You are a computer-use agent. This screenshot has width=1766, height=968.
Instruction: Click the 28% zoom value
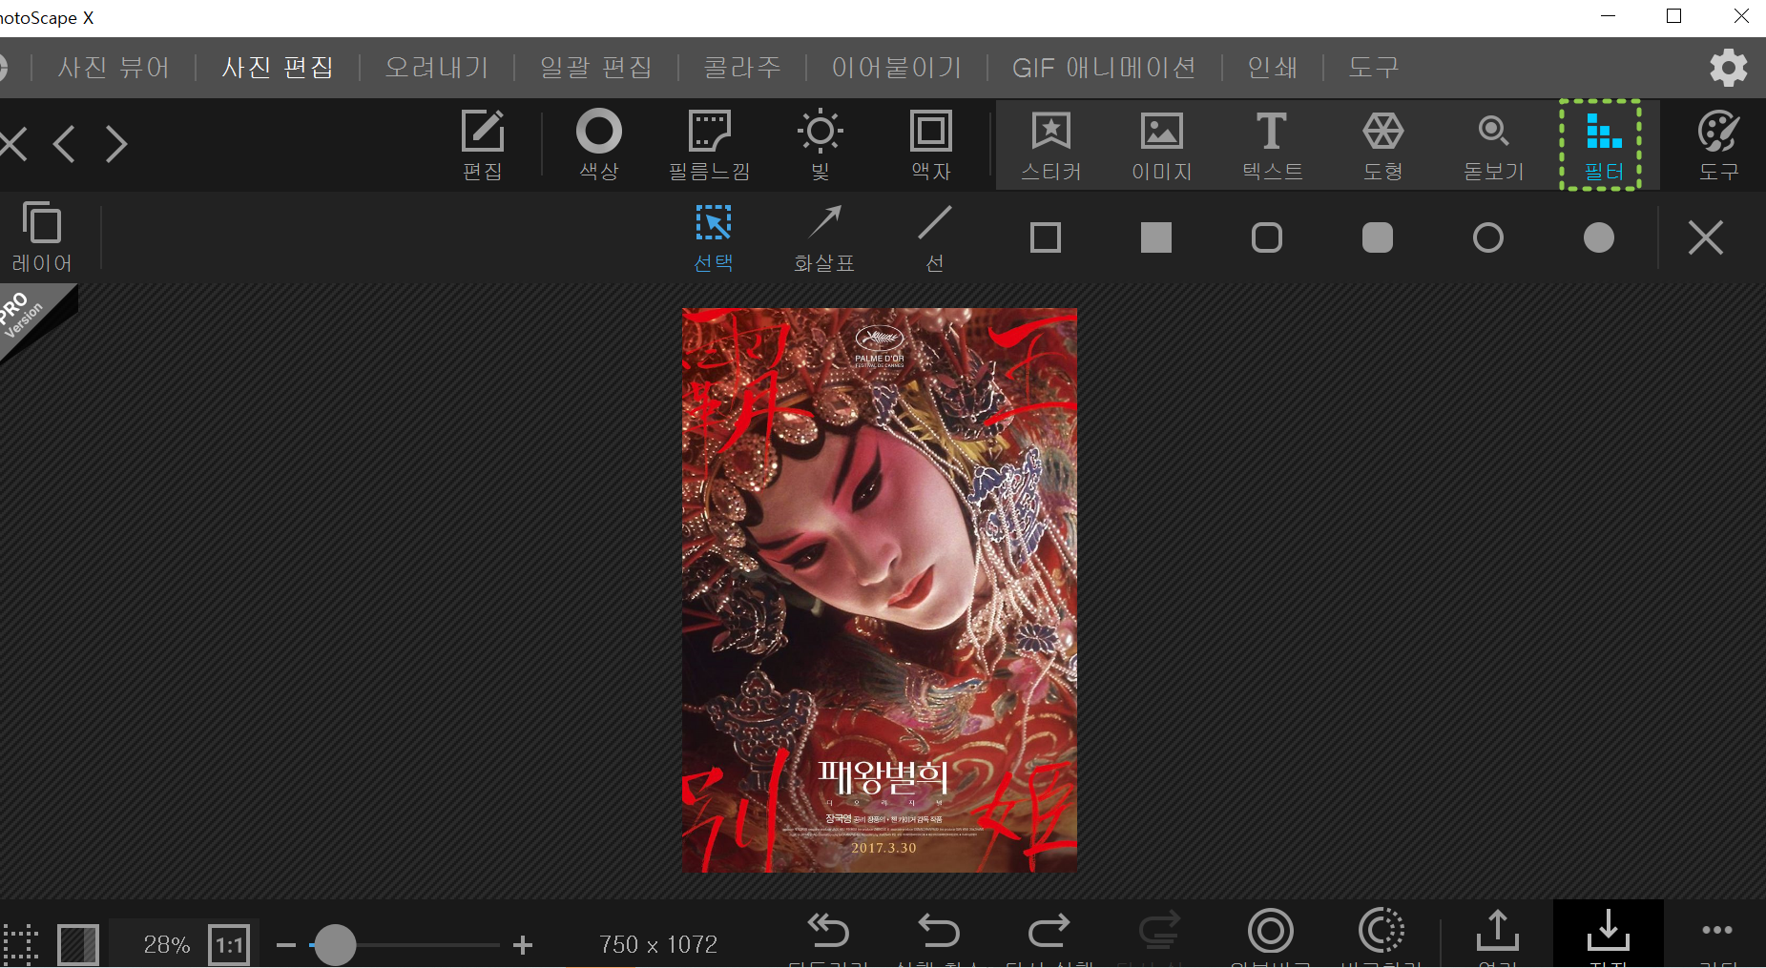(x=167, y=944)
